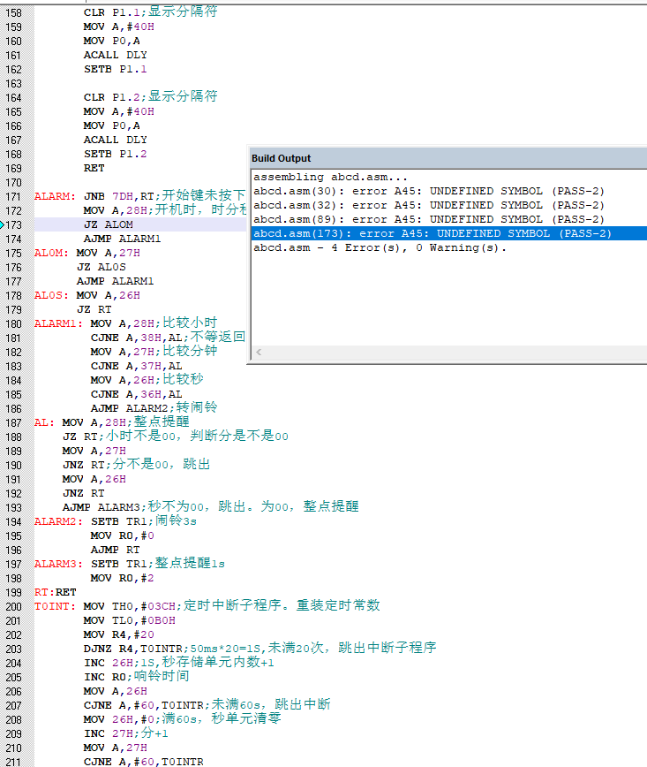Click 'CJNE A,38H,AL' on line 181
The image size is (647, 767).
(136, 338)
